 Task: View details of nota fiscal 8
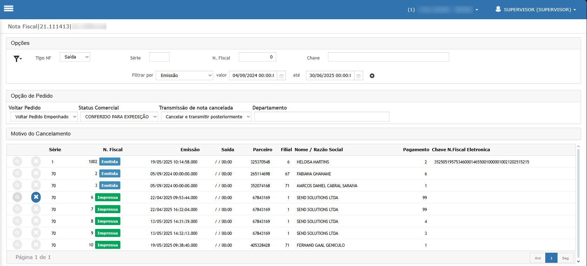(x=17, y=221)
